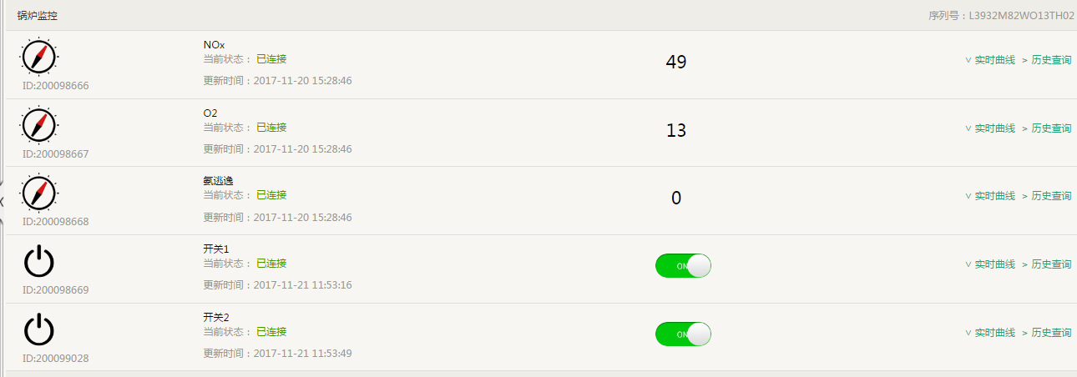Open 历史查询 for the NOx sensor

[x=1050, y=60]
